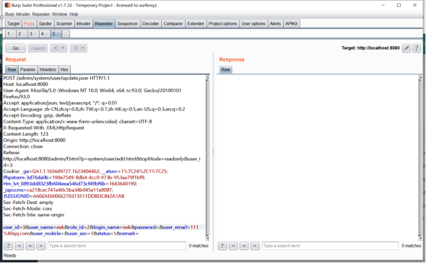Click the JSESSIONID cookie value

pos(79,196)
